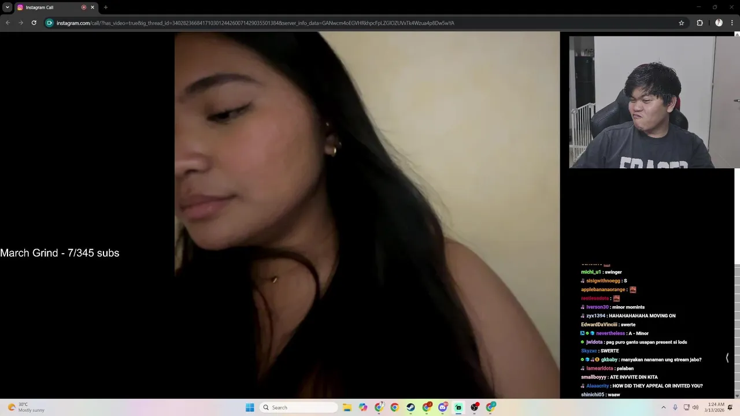This screenshot has width=740, height=416.
Task: Click 'March Grind - 7/345 subs' text
Action: click(x=60, y=253)
